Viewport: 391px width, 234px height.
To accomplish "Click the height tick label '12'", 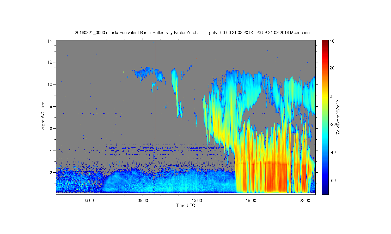I will coord(50,62).
